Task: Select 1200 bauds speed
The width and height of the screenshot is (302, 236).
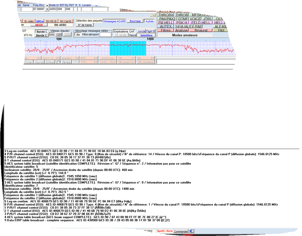Action: [59, 34]
